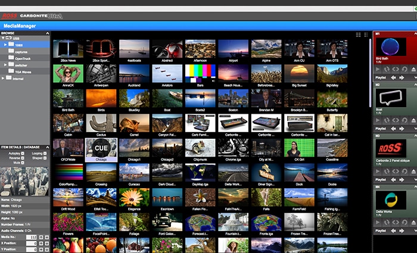Eject media from the M2 store

tap(413, 120)
